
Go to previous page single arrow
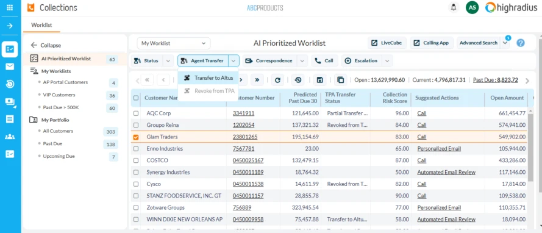(163, 80)
